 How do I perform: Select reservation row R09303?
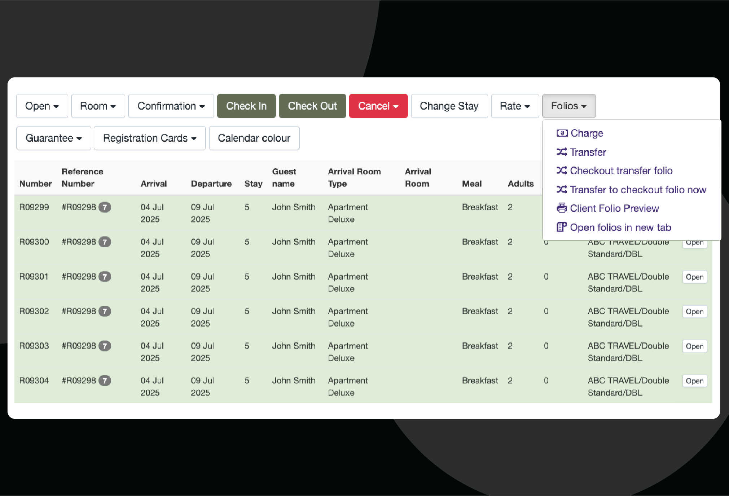[34, 346]
